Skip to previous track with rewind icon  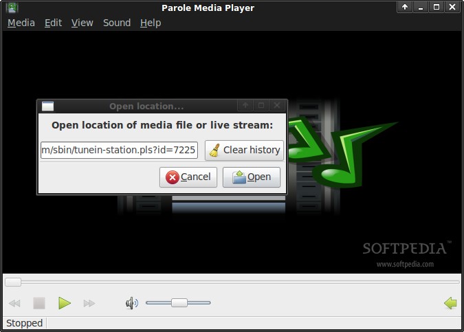pyautogui.click(x=14, y=303)
